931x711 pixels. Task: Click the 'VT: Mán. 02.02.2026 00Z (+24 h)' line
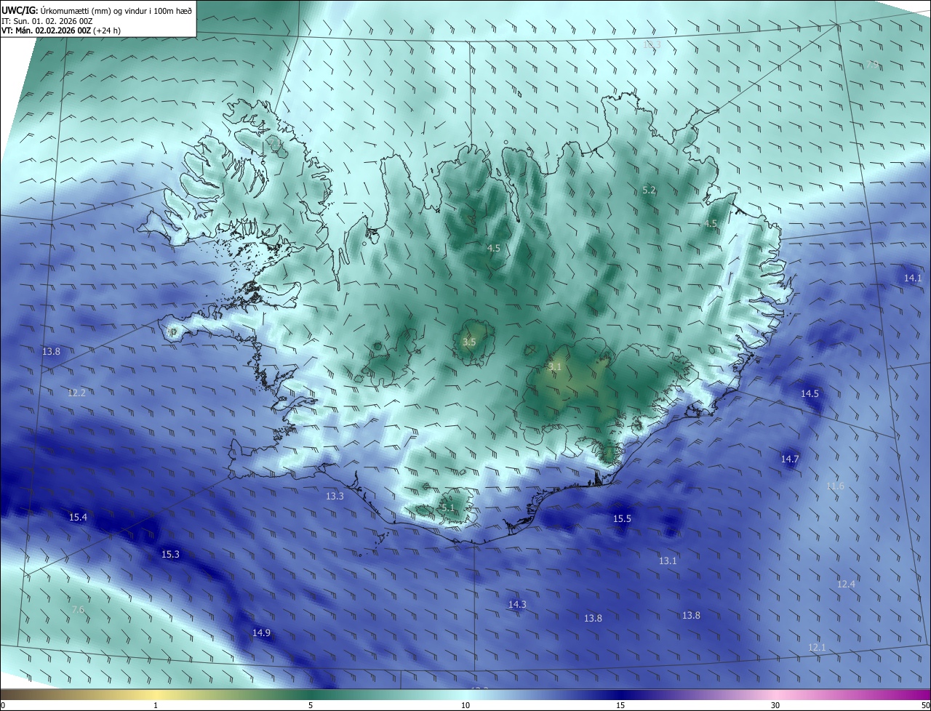tap(61, 31)
